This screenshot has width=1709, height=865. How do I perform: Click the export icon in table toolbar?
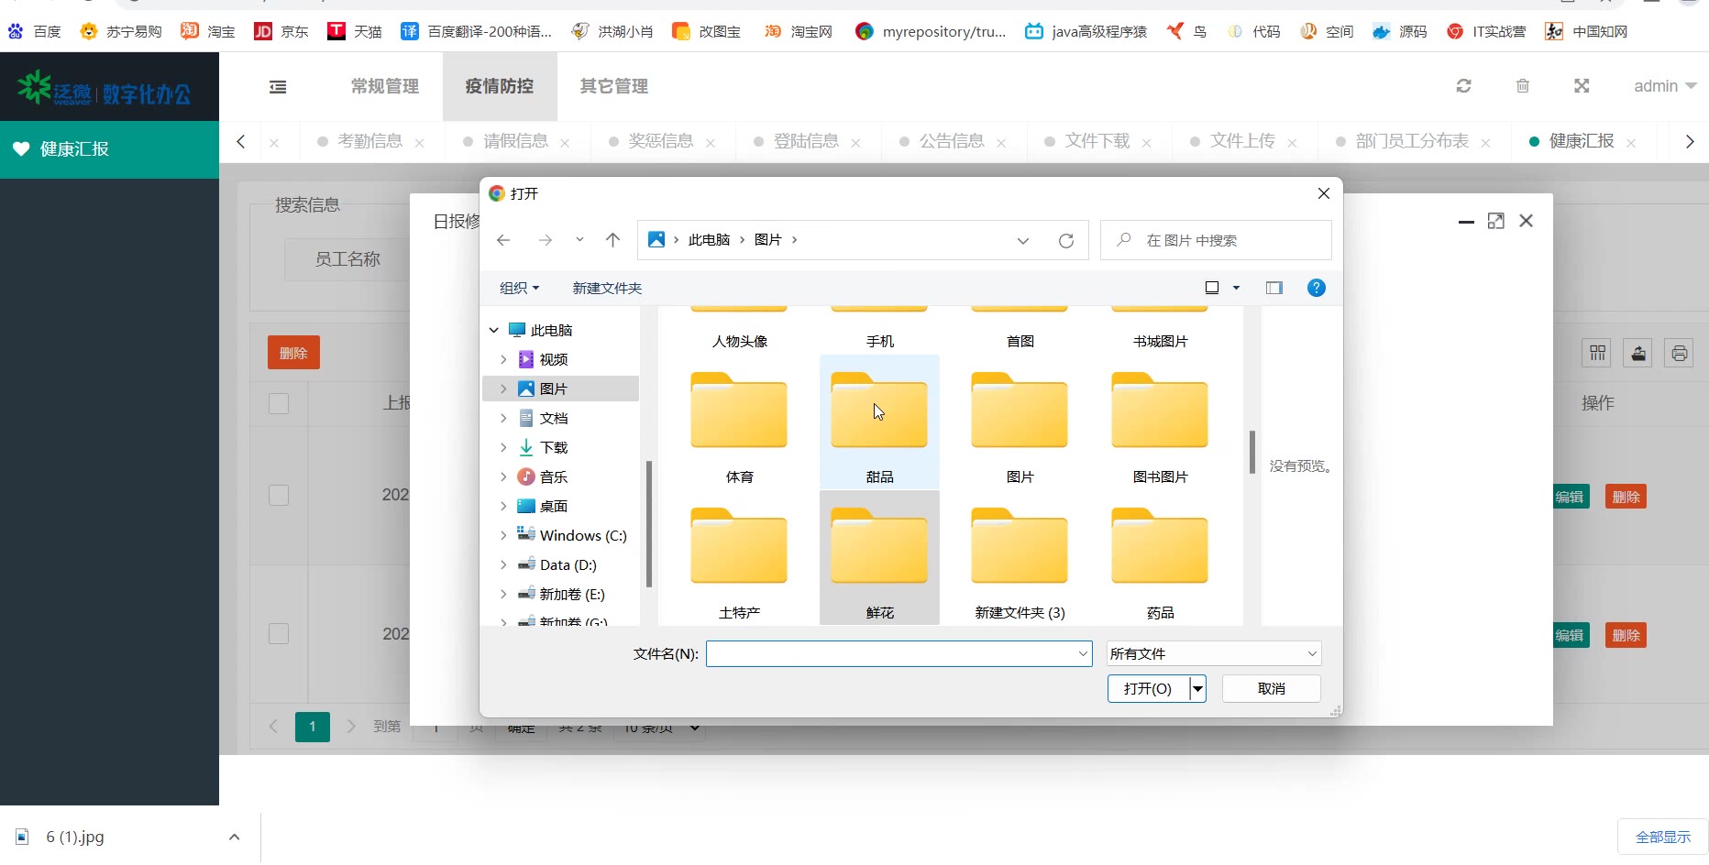1638,353
